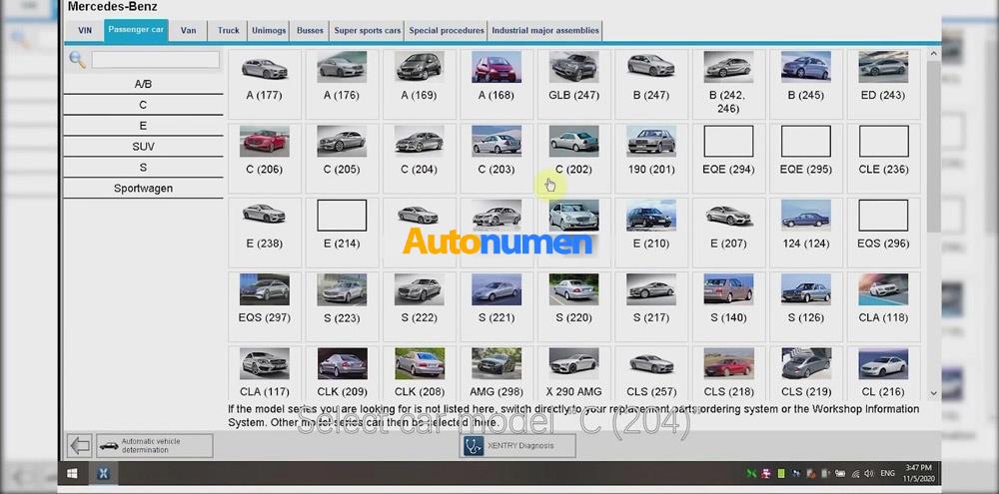The height and width of the screenshot is (494, 999).
Task: Select the E (238) car model
Action: point(265,232)
